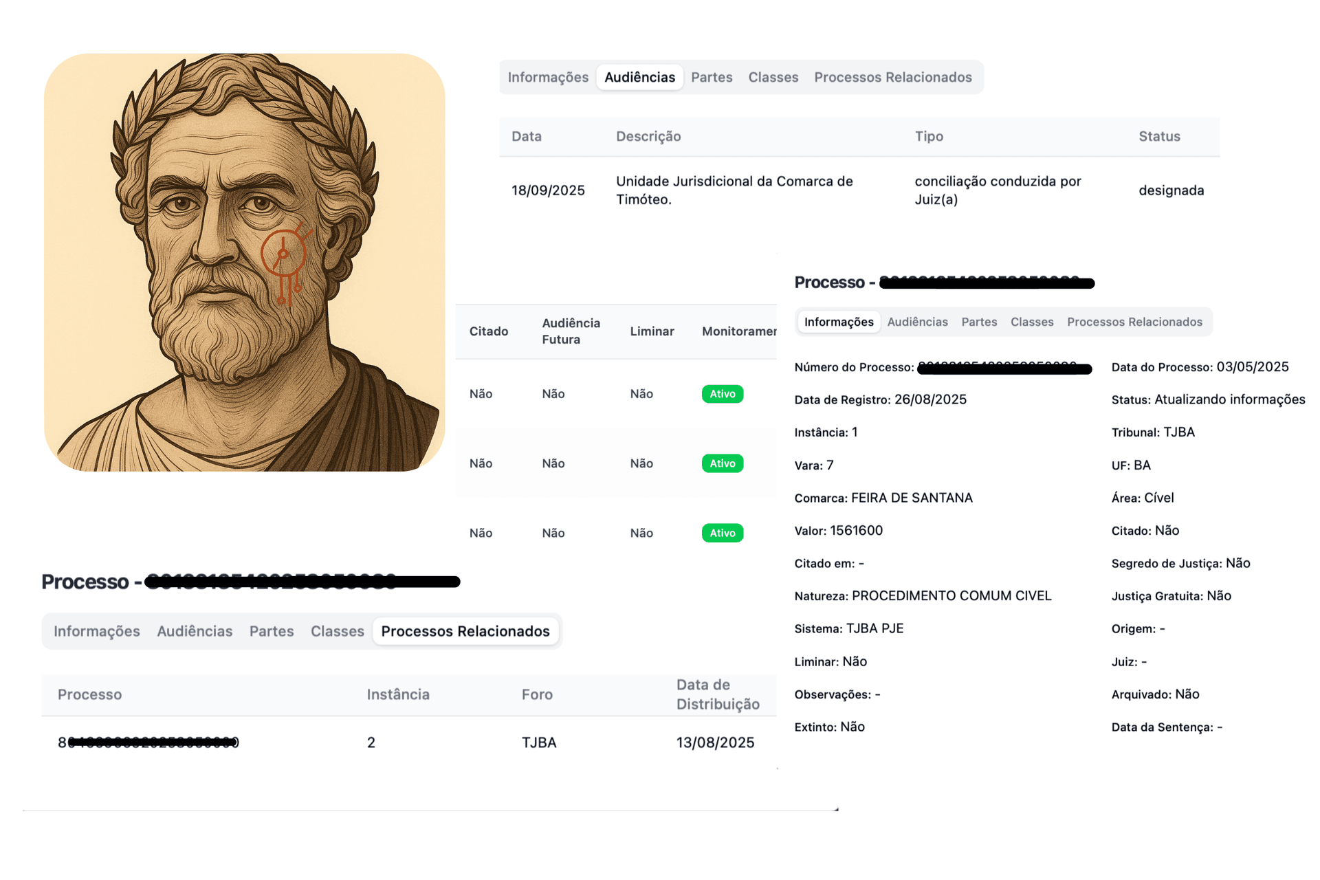Click the green Ativo badge in the third row

722,533
